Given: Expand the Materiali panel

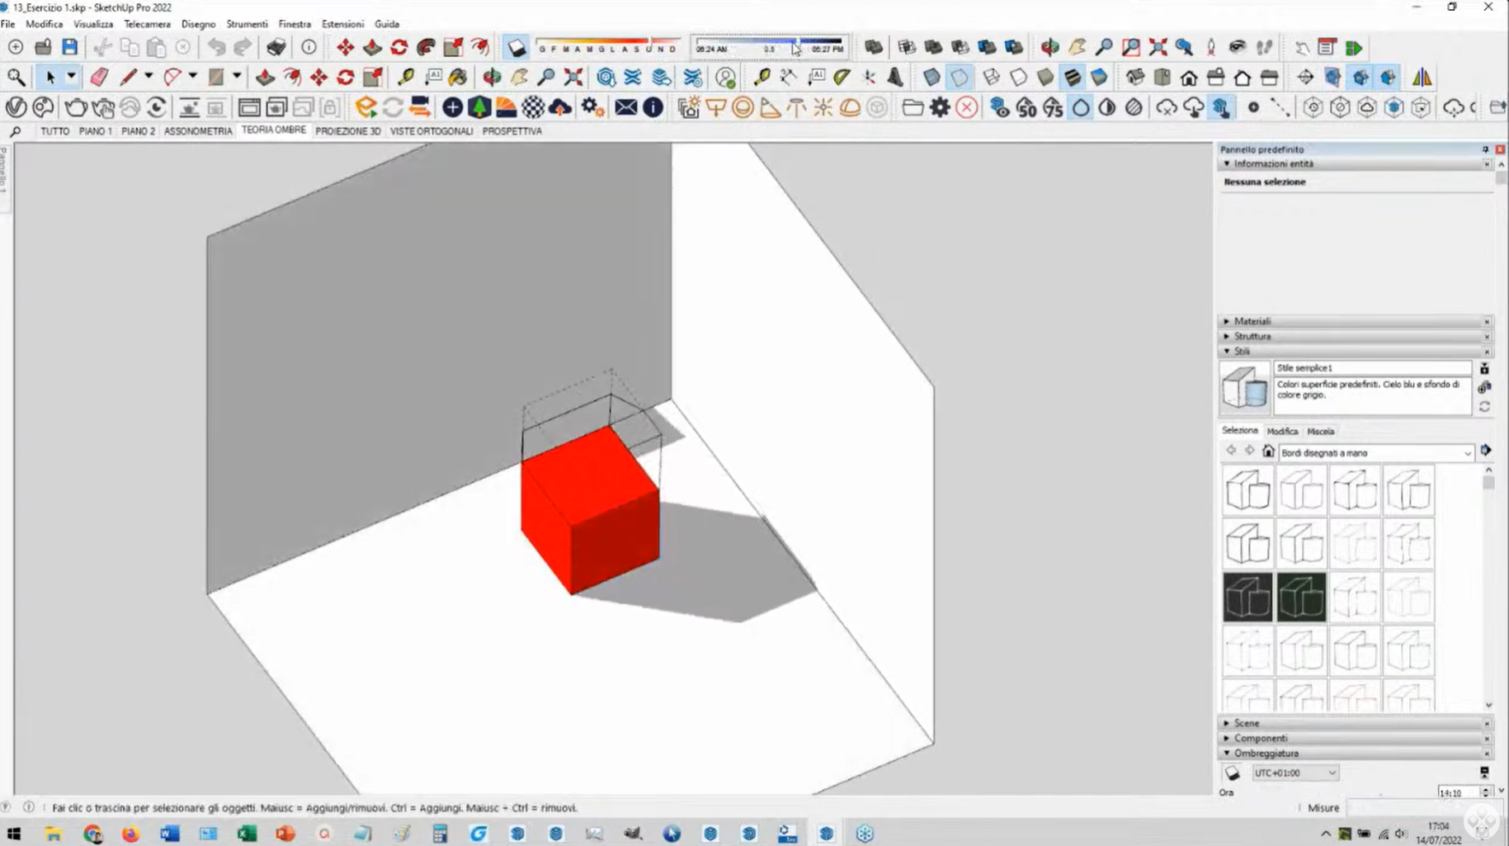Looking at the screenshot, I should pos(1252,321).
